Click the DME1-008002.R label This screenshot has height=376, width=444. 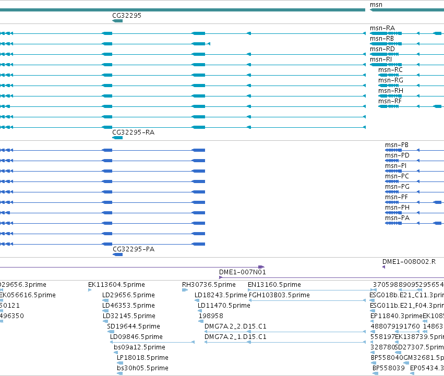[x=409, y=262]
